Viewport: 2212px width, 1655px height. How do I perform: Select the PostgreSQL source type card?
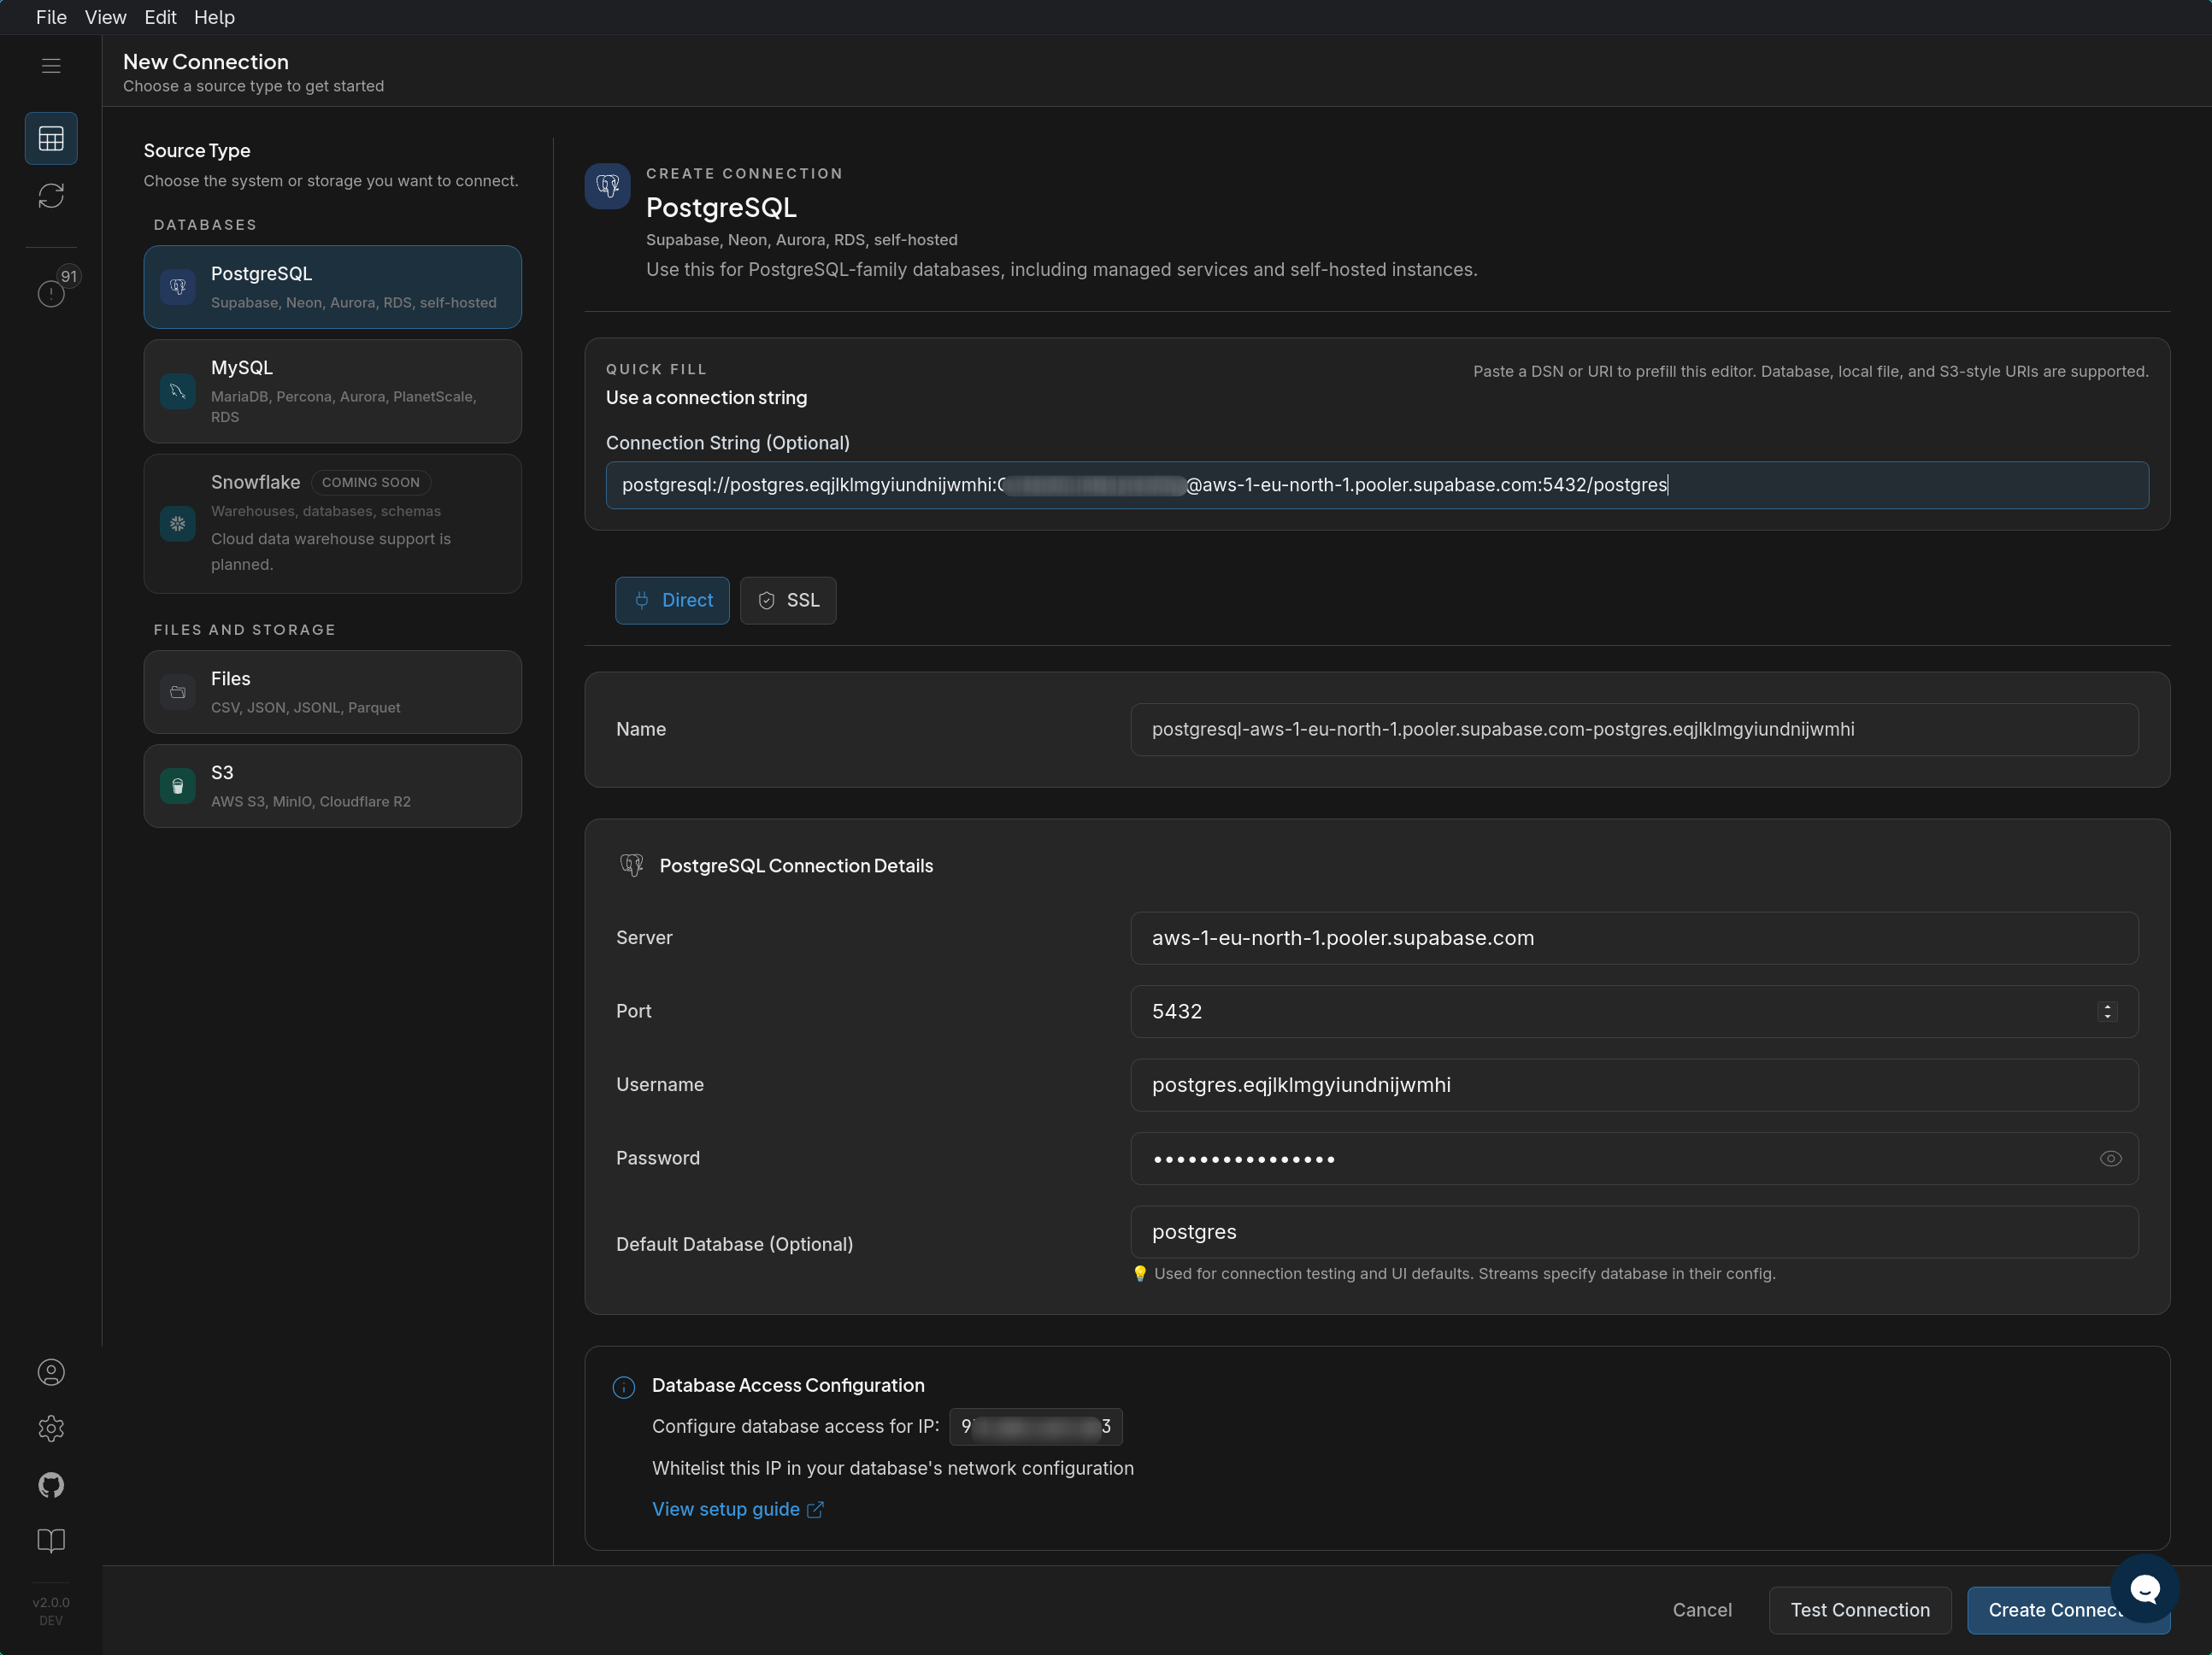[332, 287]
